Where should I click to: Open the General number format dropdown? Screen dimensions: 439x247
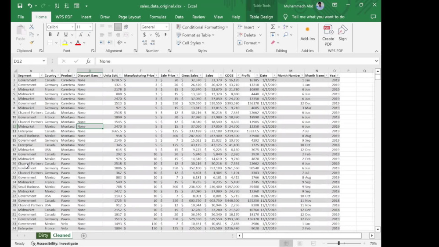[166, 27]
